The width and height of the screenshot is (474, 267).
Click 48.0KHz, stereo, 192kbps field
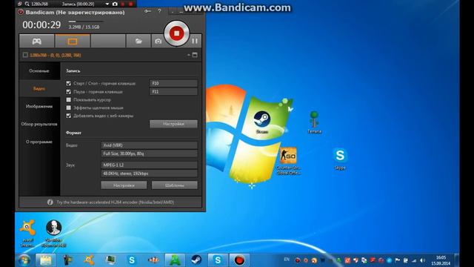point(150,174)
